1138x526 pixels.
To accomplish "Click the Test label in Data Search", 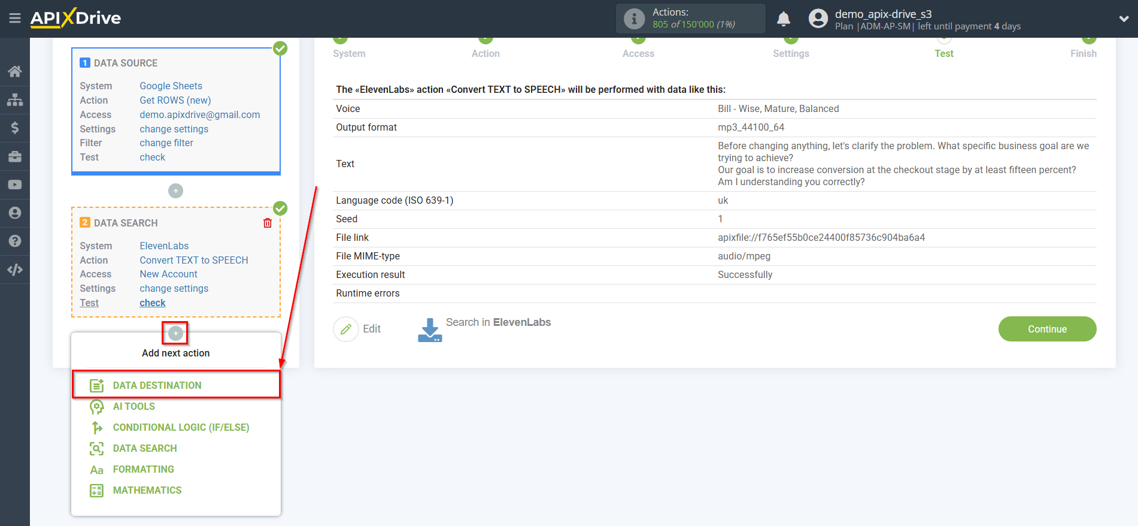I will pyautogui.click(x=89, y=303).
